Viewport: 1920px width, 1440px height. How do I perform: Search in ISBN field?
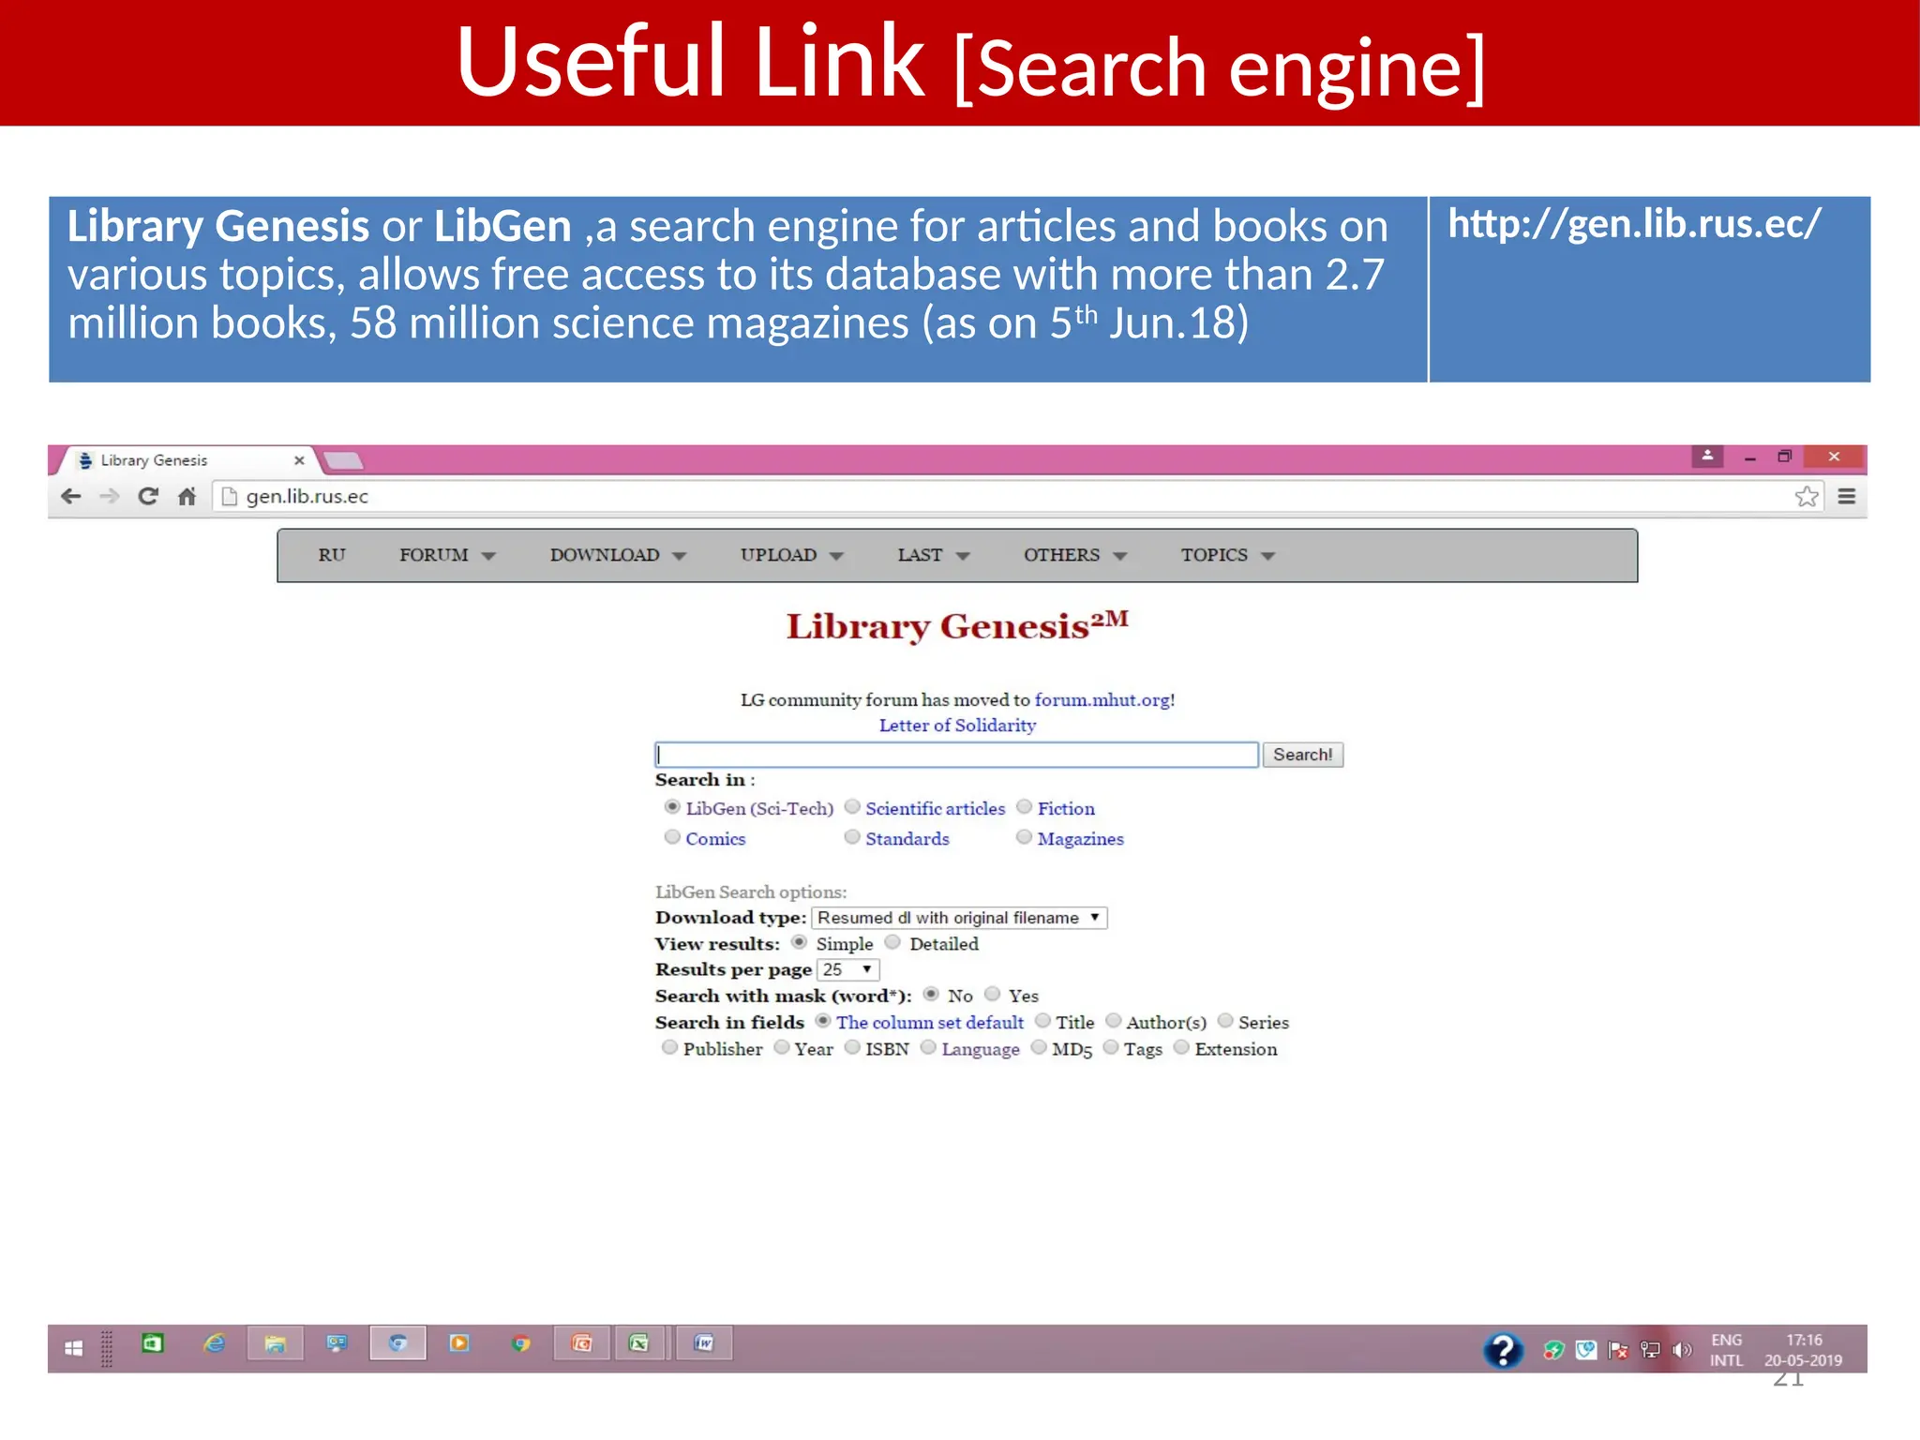[x=852, y=1047]
